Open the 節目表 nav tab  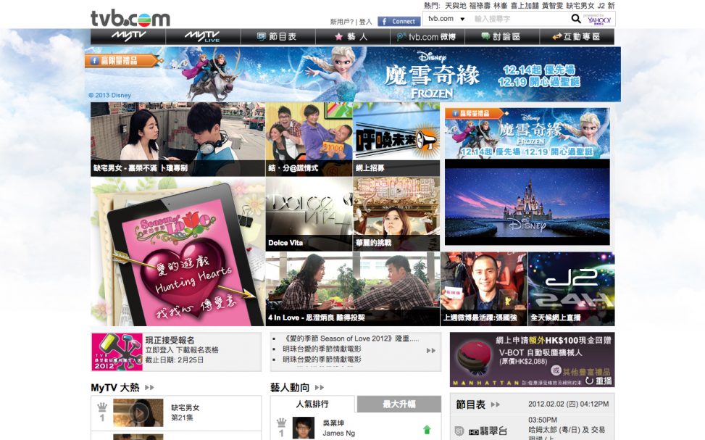pyautogui.click(x=278, y=36)
